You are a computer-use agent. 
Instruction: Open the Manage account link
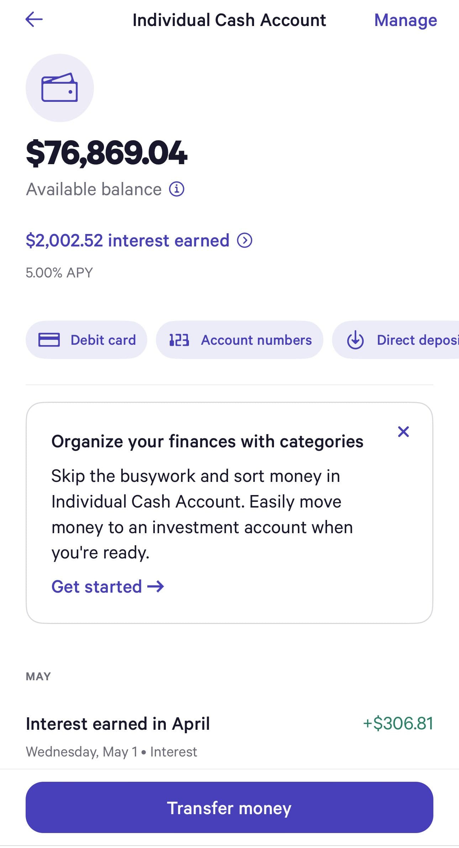pyautogui.click(x=405, y=20)
